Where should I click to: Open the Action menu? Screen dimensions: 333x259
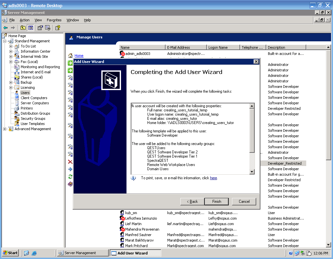[x=25, y=20]
